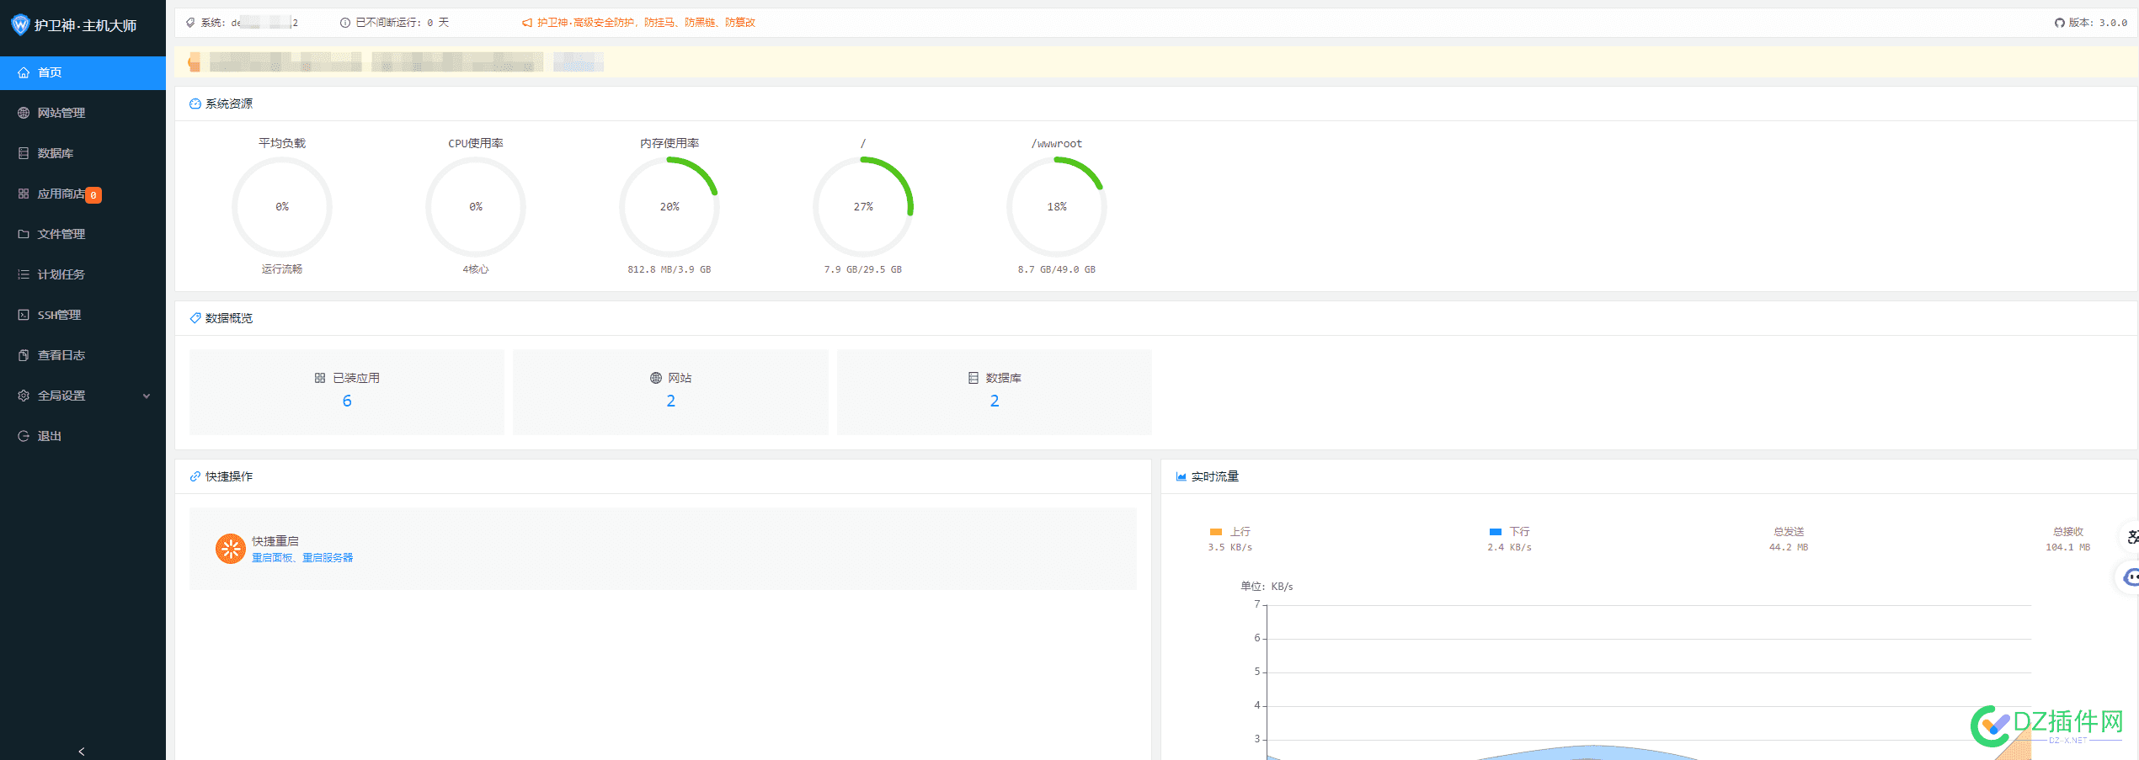Viewport: 2139px width, 760px height.
Task: Open 网站管理 menu item
Action: 83,113
